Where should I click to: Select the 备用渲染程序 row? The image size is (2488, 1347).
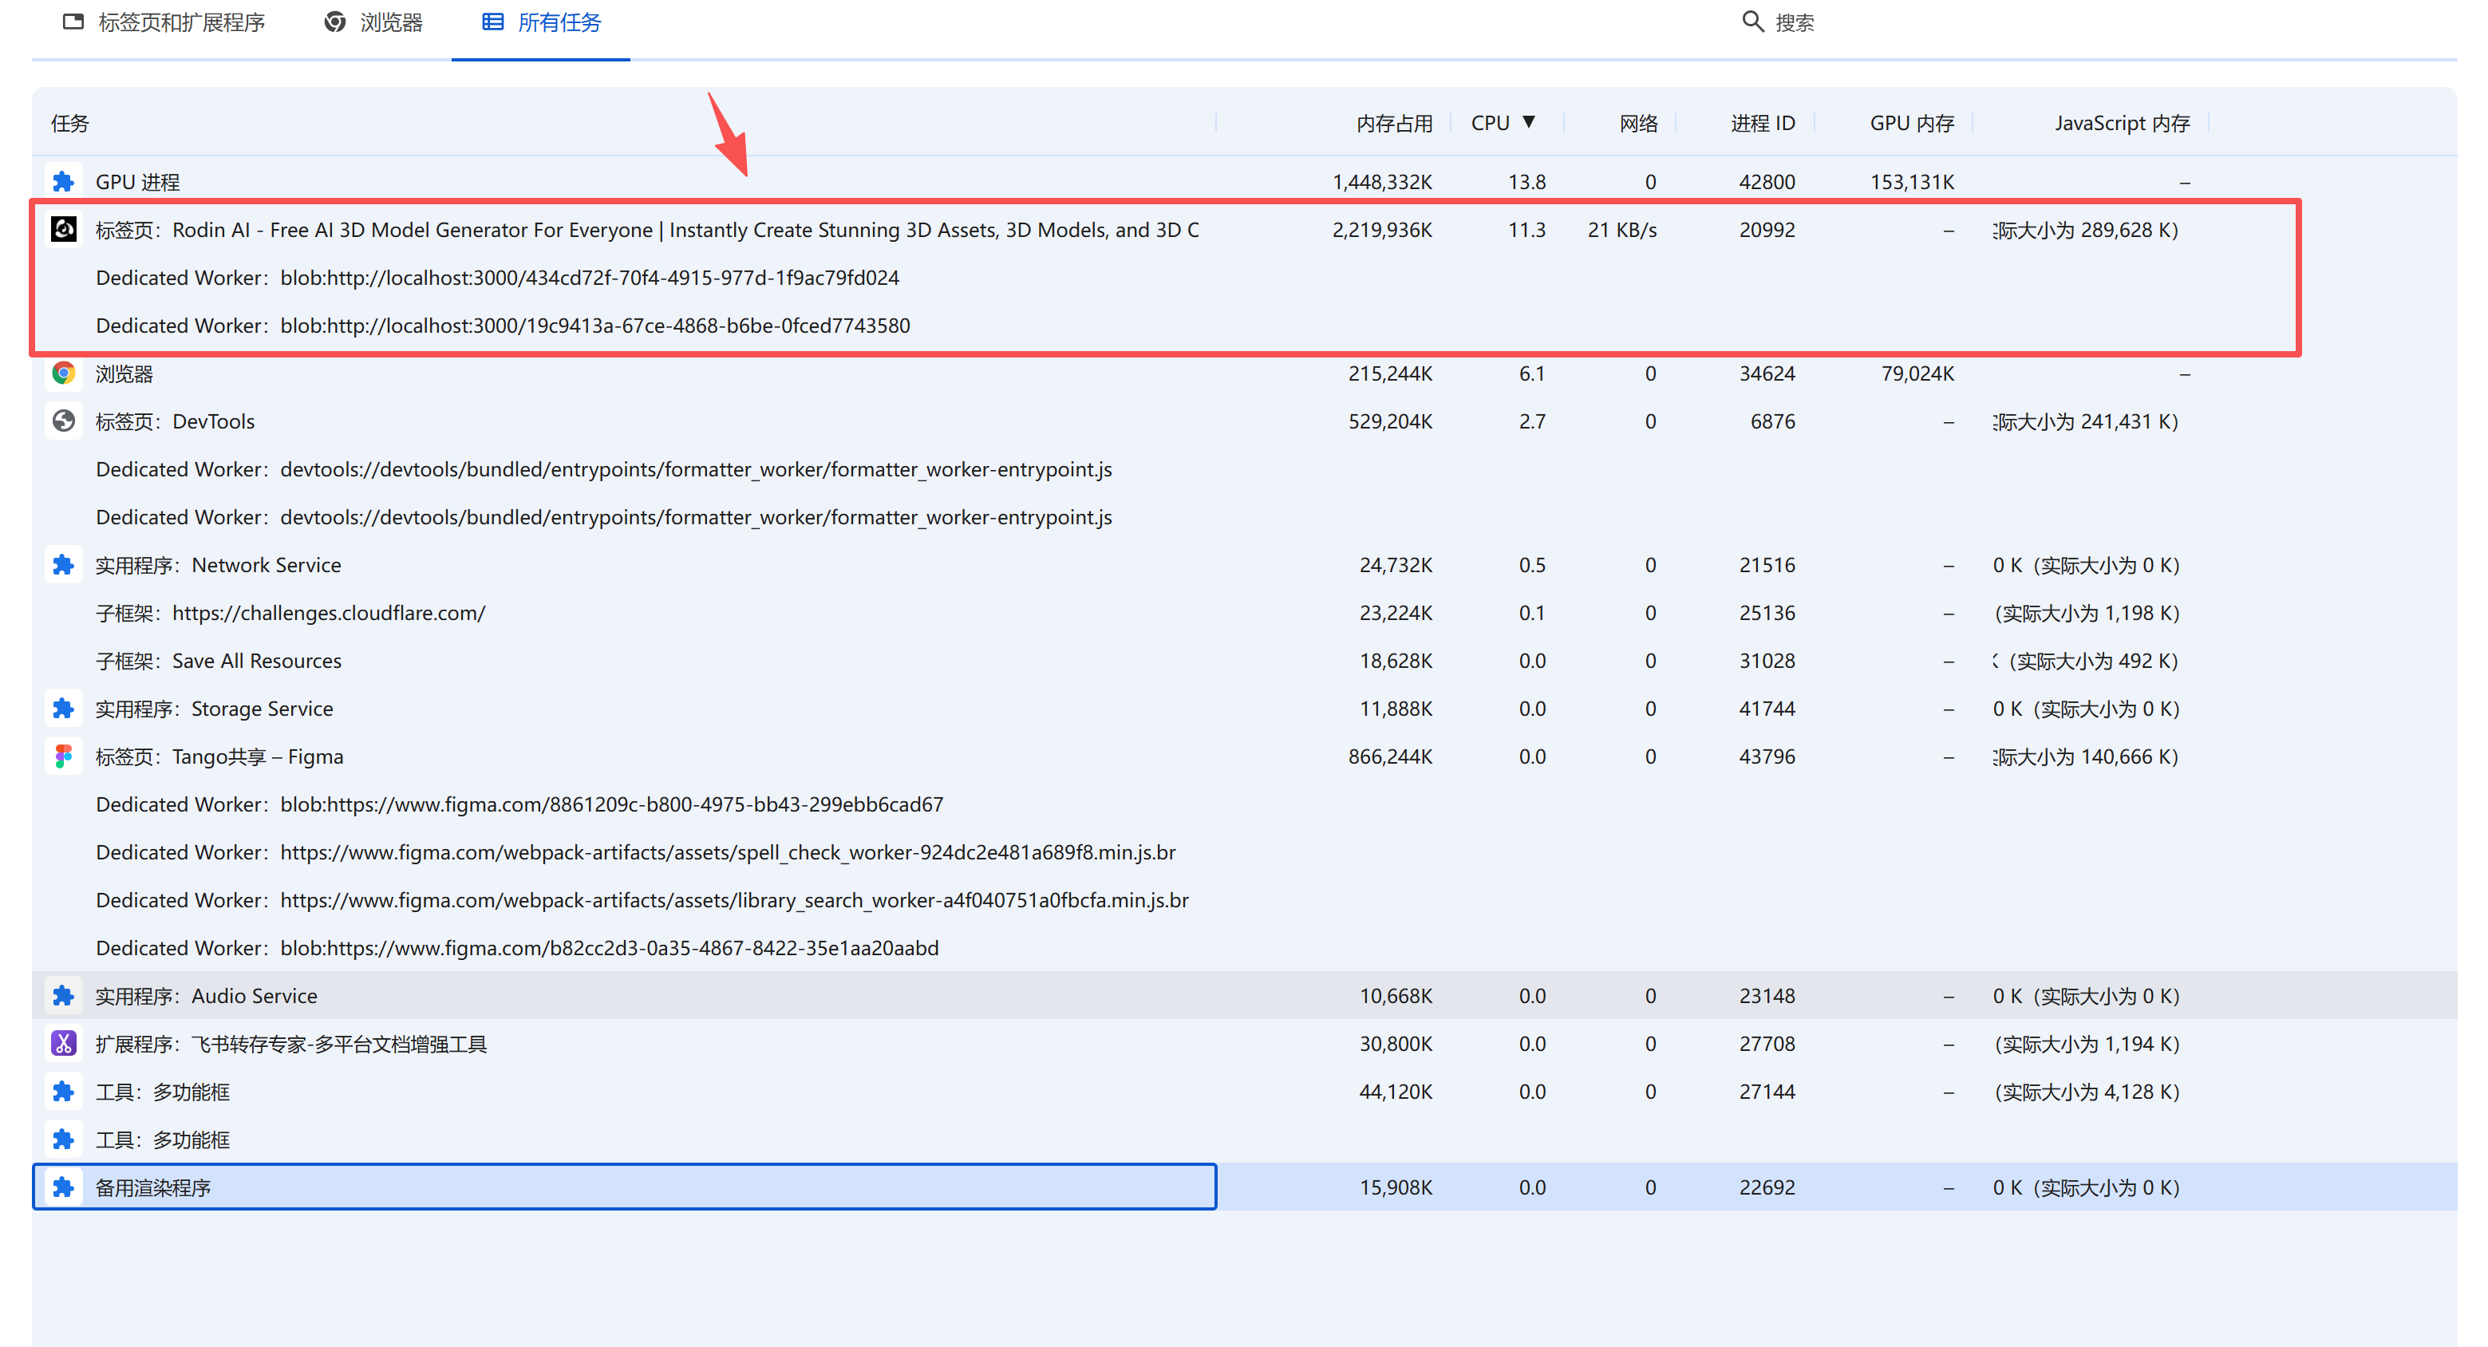tap(1244, 1187)
